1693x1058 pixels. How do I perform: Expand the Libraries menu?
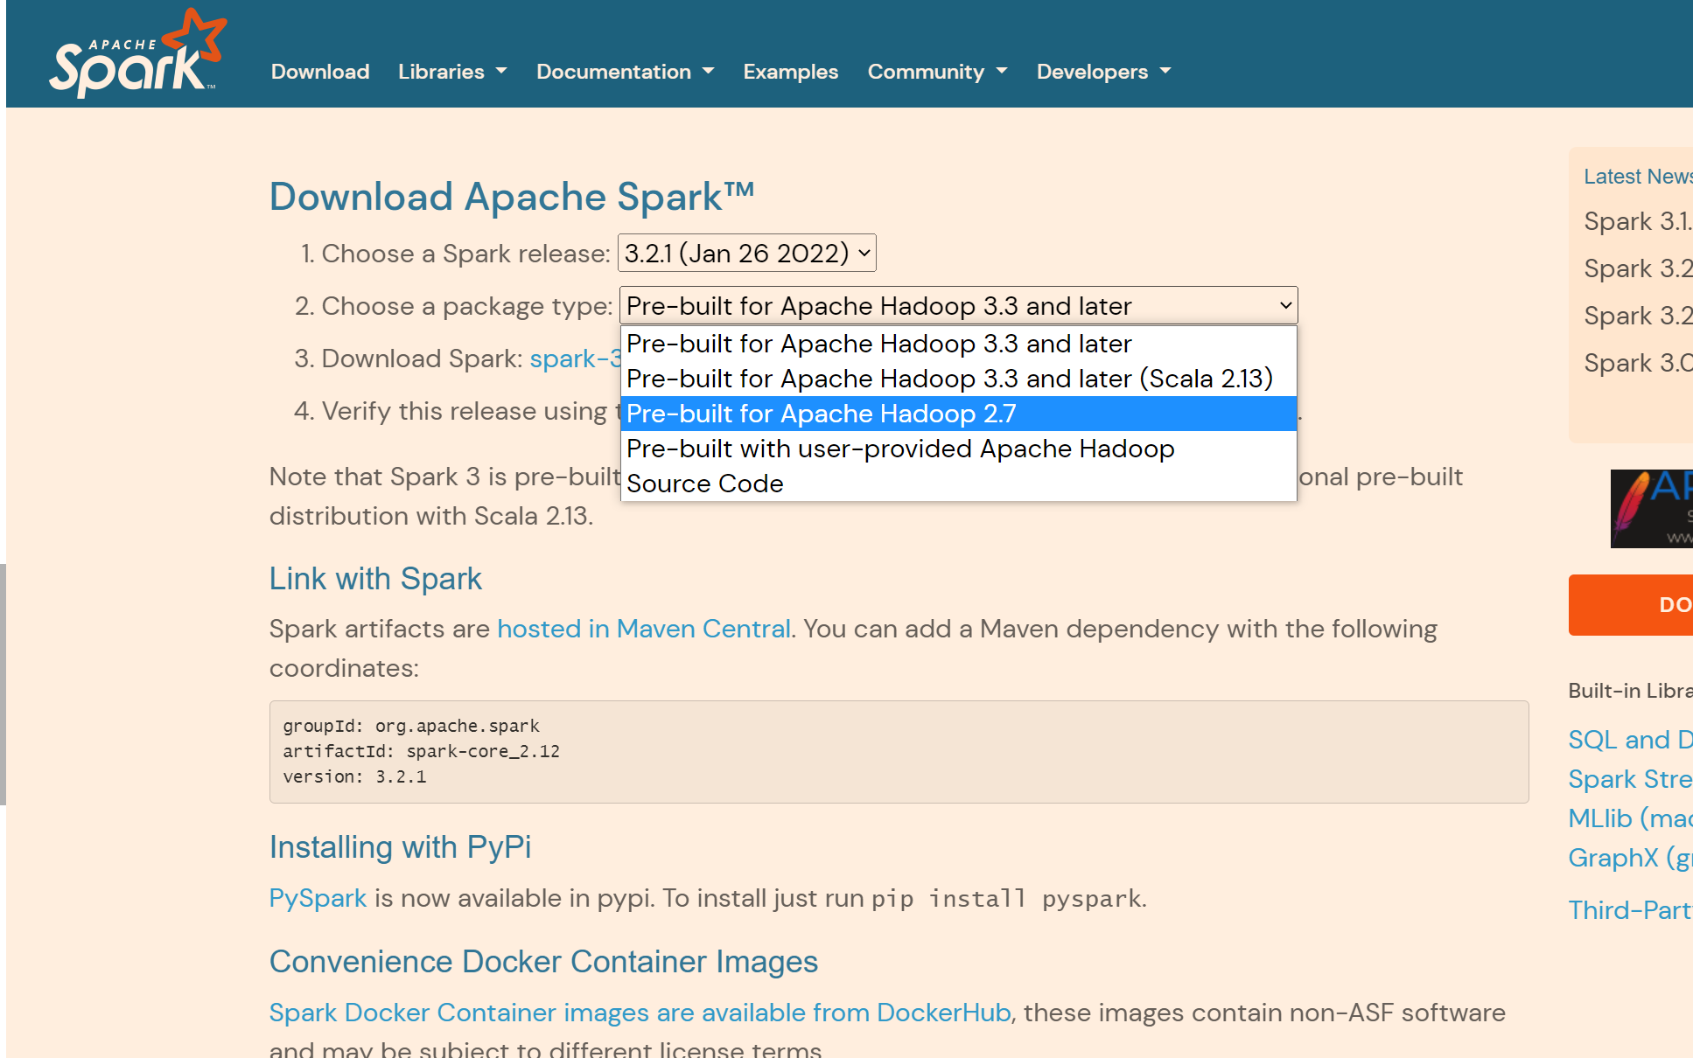point(452,72)
